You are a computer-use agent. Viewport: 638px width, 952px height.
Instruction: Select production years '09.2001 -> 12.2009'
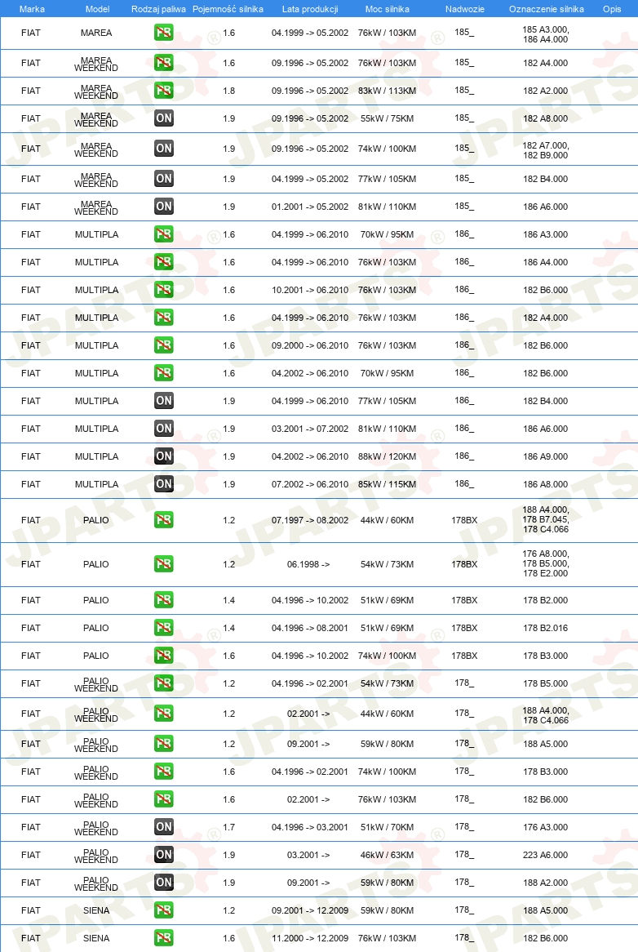coord(310,910)
